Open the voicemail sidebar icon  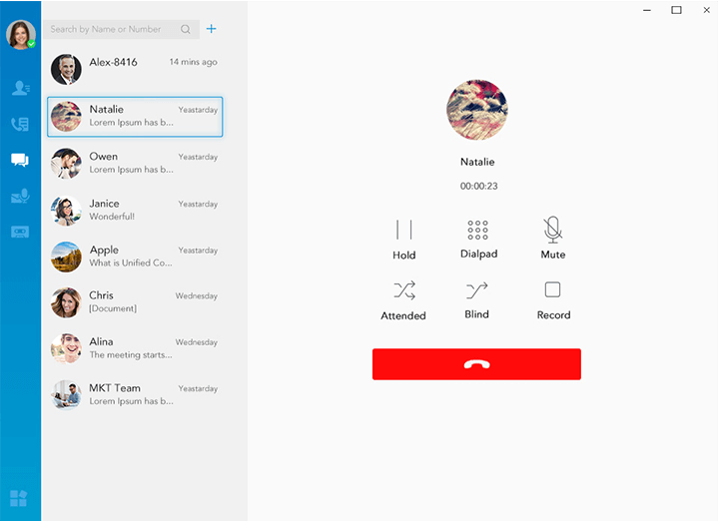pyautogui.click(x=20, y=196)
